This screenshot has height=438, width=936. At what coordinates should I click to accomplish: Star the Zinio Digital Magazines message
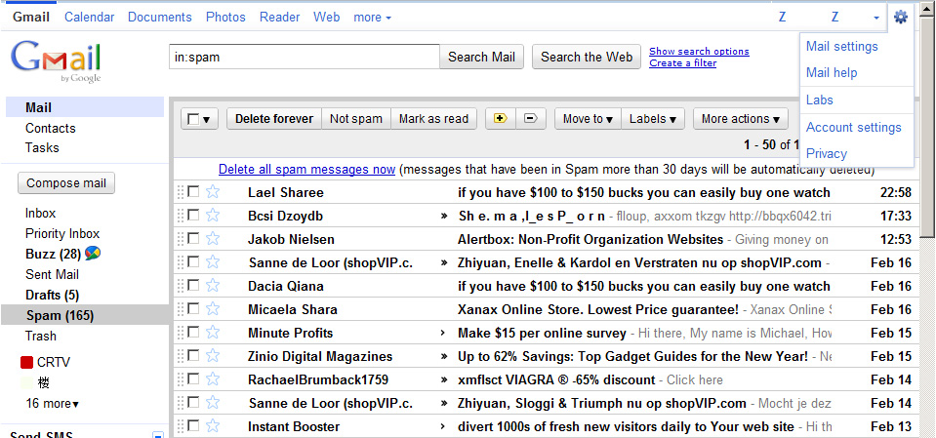213,356
